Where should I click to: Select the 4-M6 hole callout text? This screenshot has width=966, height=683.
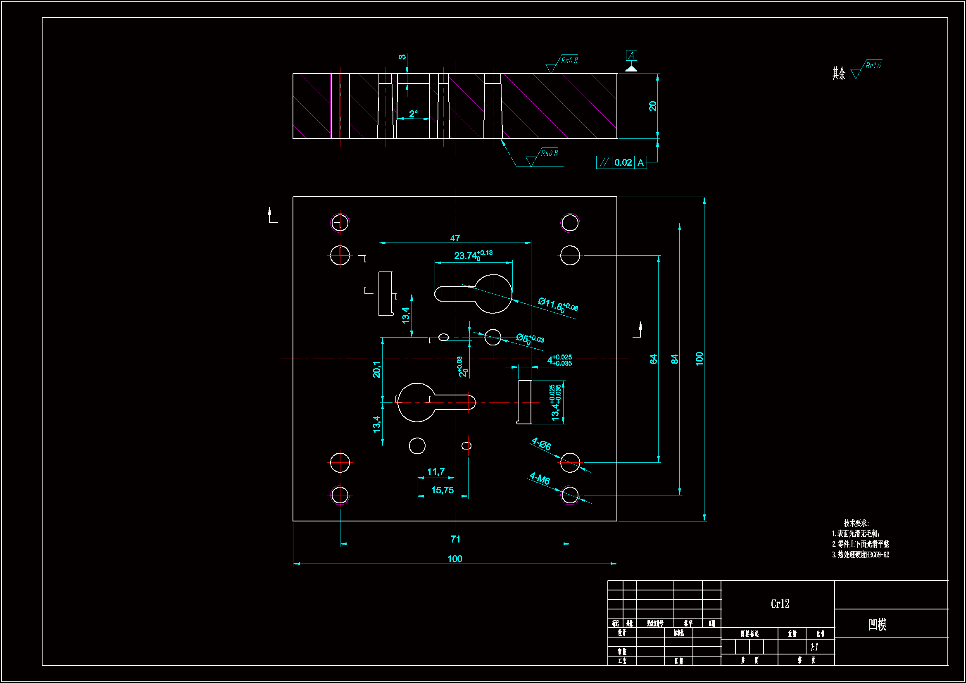pyautogui.click(x=539, y=478)
